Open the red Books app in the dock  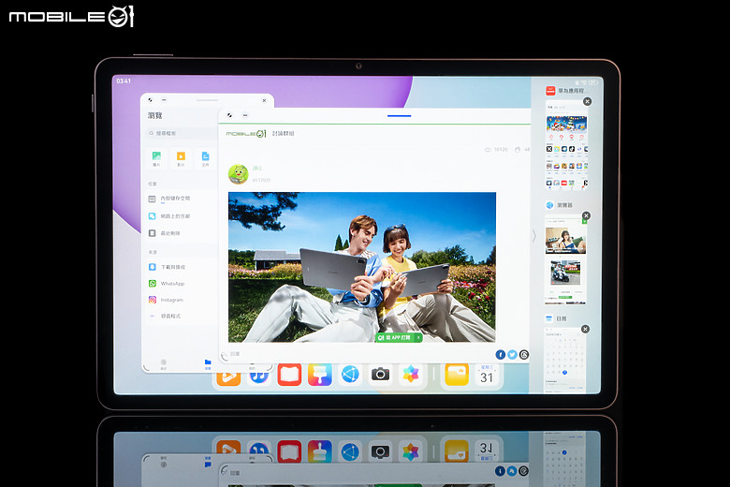[x=289, y=375]
